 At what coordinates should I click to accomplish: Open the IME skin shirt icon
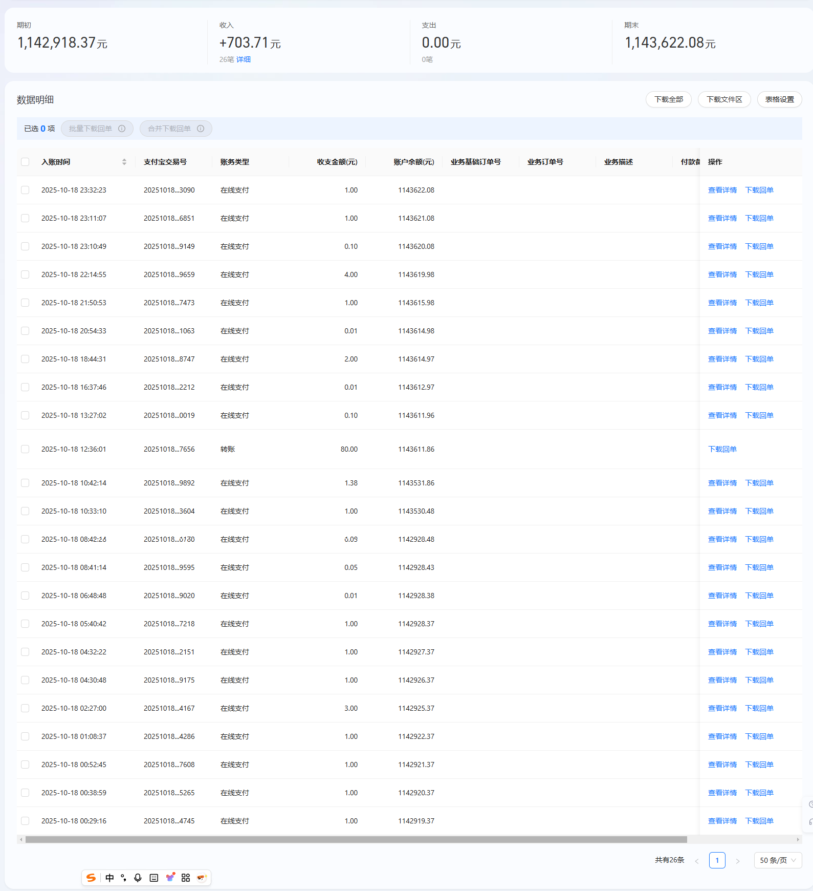170,878
